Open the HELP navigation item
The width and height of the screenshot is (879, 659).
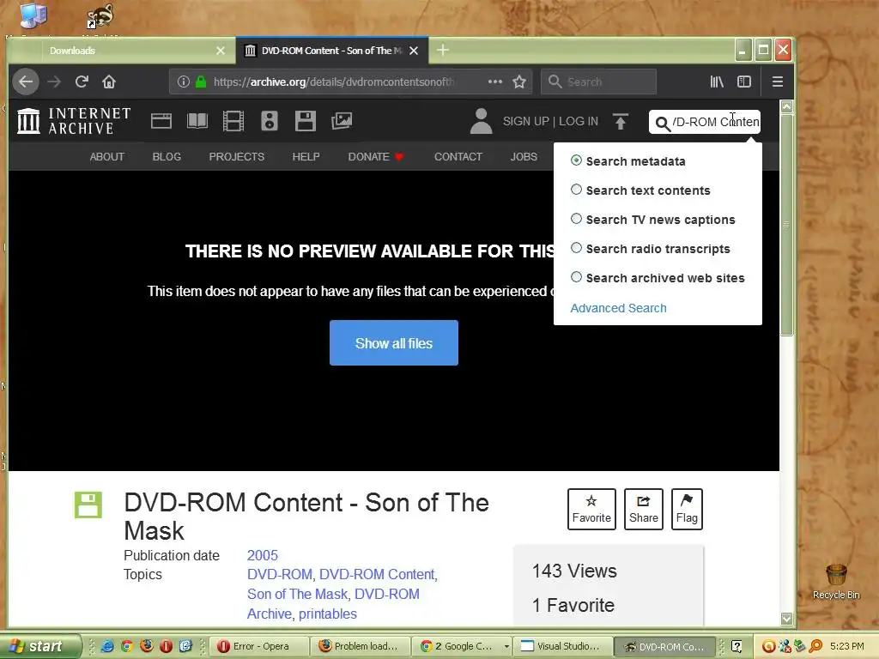click(306, 157)
